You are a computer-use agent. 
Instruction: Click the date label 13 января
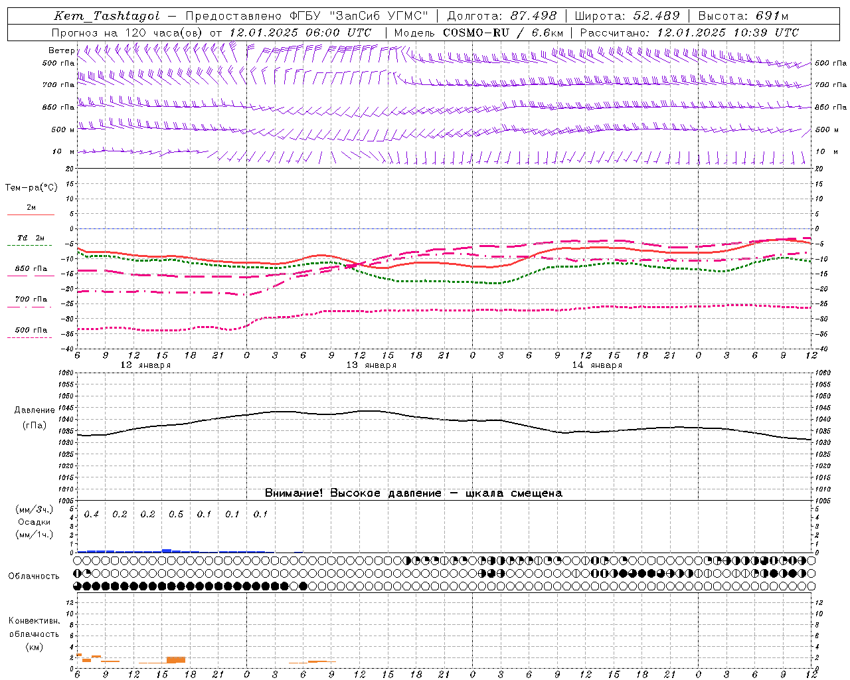371,365
